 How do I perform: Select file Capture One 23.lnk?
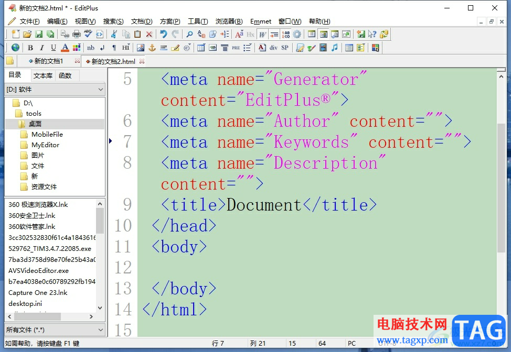point(38,292)
